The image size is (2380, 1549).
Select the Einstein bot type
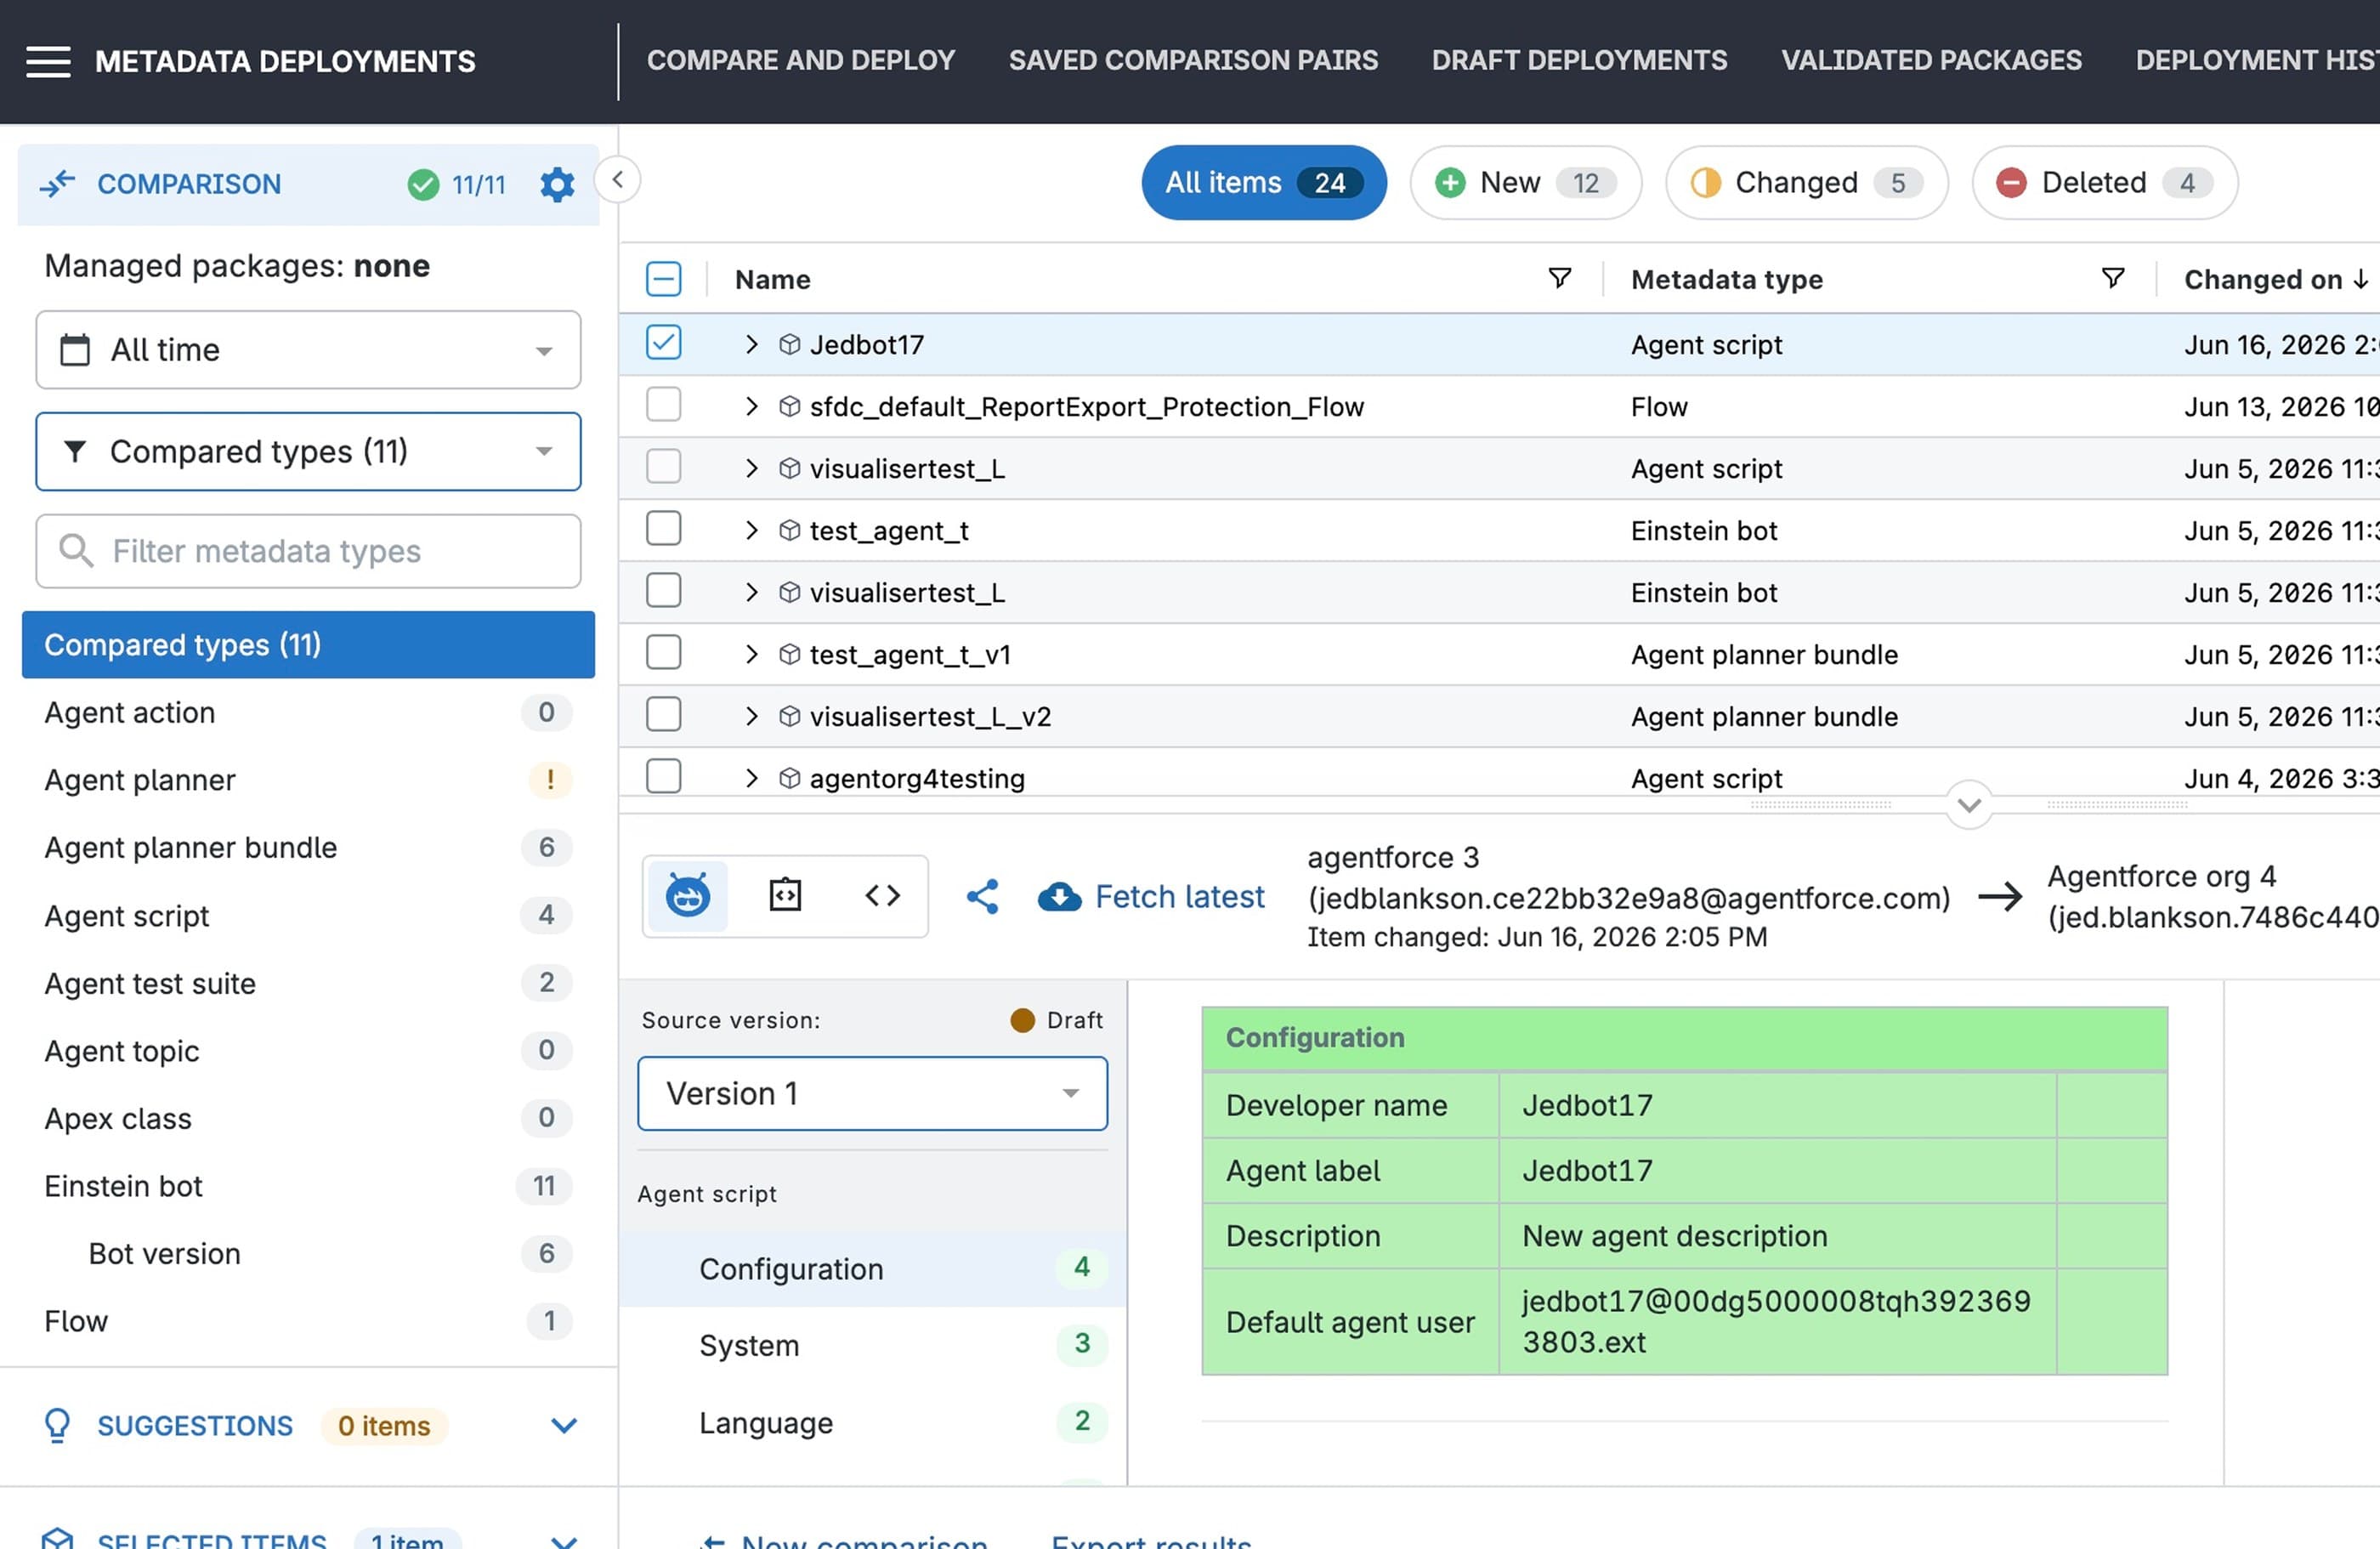308,1186
